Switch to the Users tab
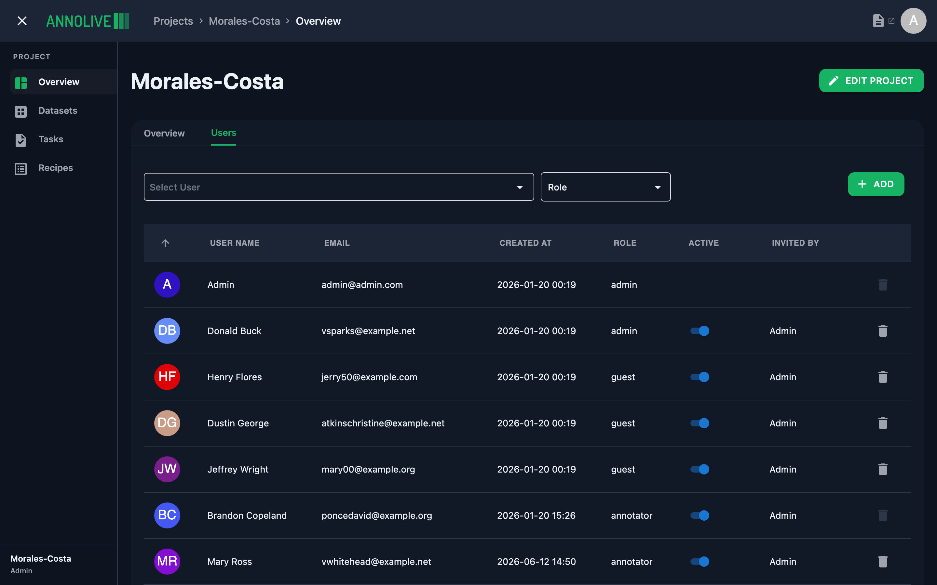This screenshot has width=937, height=585. [224, 133]
